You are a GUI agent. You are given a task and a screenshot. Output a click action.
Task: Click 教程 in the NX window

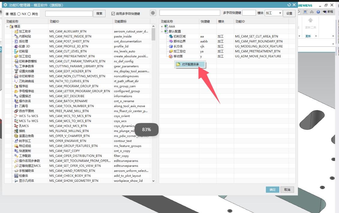328,12
